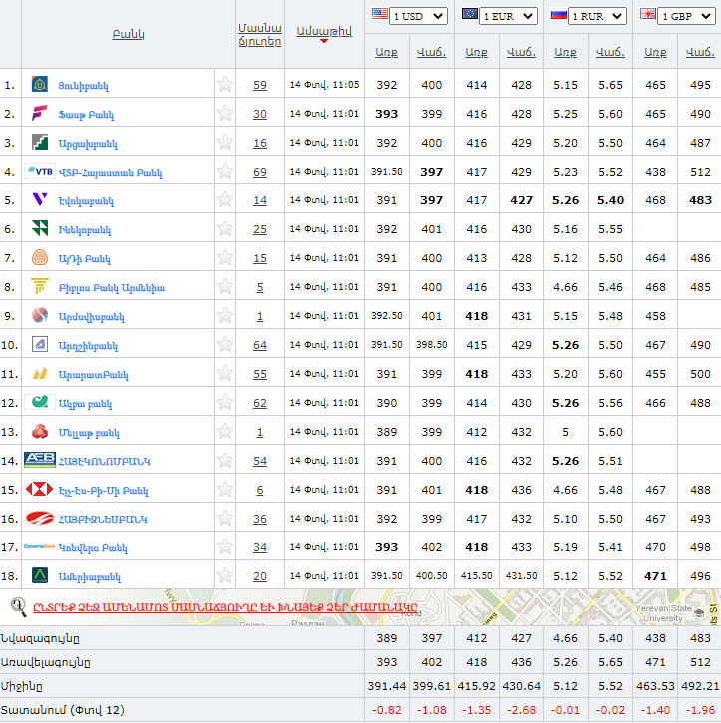Sort by GBP buy Առք column header
Viewport: 721px width, 723px height.
pyautogui.click(x=655, y=52)
